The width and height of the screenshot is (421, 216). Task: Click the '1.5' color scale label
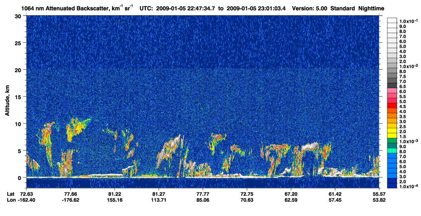pyautogui.click(x=403, y=136)
